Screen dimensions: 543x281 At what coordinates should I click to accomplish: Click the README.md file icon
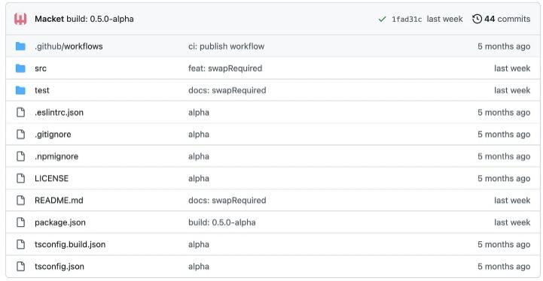pyautogui.click(x=21, y=201)
